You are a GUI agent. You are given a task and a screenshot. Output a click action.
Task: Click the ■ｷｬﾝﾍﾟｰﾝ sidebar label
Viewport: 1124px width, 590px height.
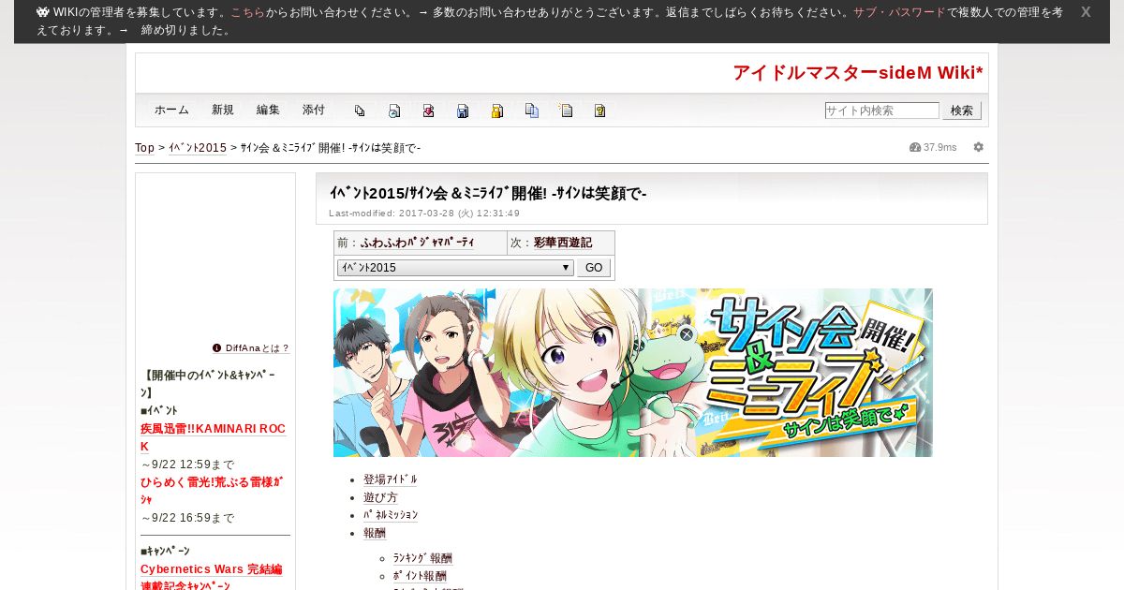165,552
